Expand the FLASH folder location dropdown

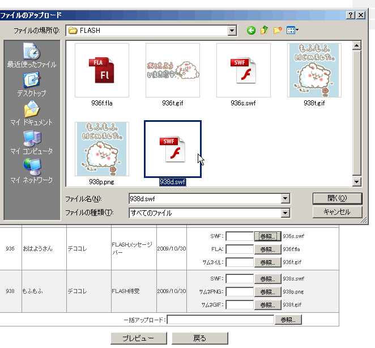232,31
